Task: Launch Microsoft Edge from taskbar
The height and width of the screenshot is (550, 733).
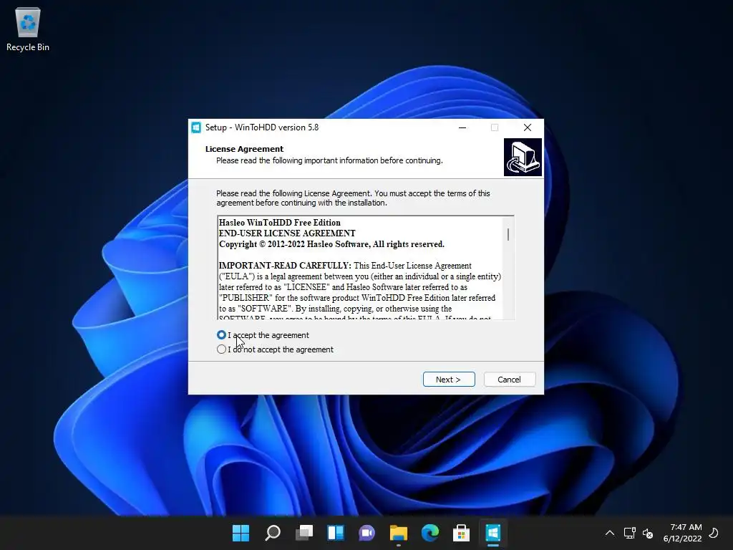Action: 430,533
